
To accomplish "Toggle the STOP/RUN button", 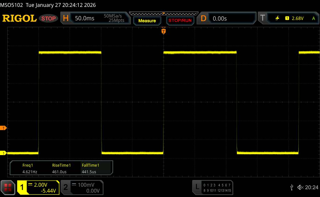I will click(x=179, y=21).
